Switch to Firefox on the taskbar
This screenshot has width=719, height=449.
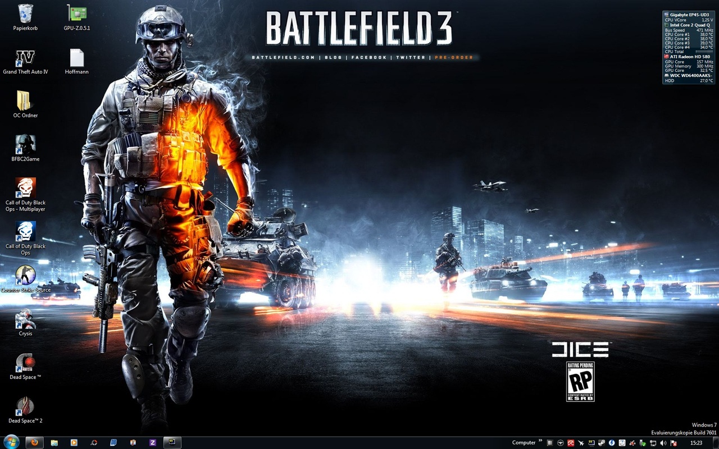[x=35, y=442]
